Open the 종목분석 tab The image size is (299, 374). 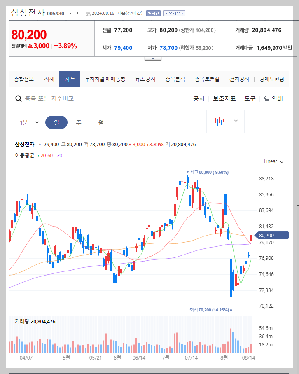click(x=175, y=79)
